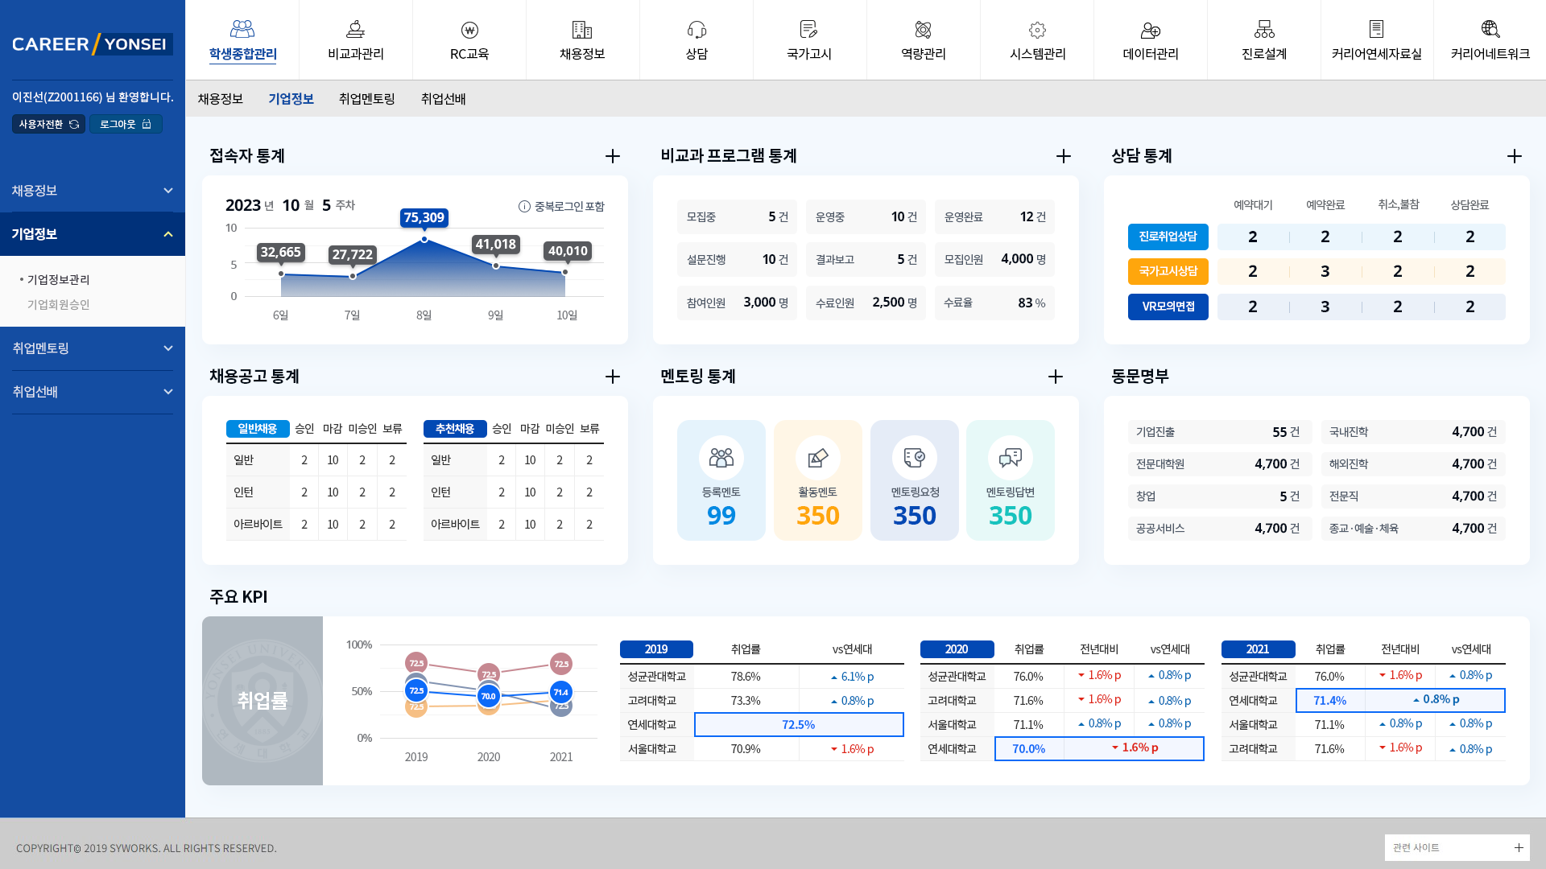Open the RC교육 menu icon
This screenshot has height=869, width=1546.
469,32
